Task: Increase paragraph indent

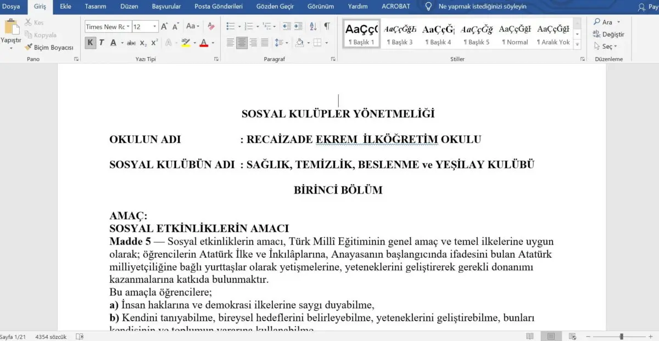Action: point(298,26)
